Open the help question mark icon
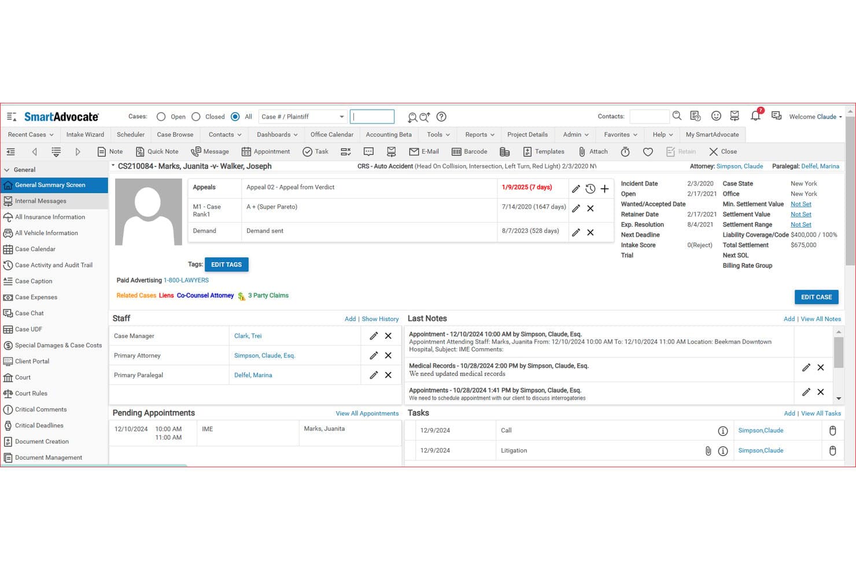The height and width of the screenshot is (570, 856). pos(441,117)
